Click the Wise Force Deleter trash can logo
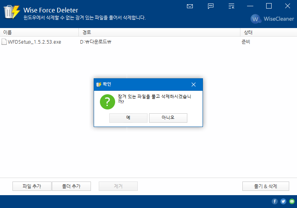This screenshot has width=297, height=208. (x=12, y=12)
